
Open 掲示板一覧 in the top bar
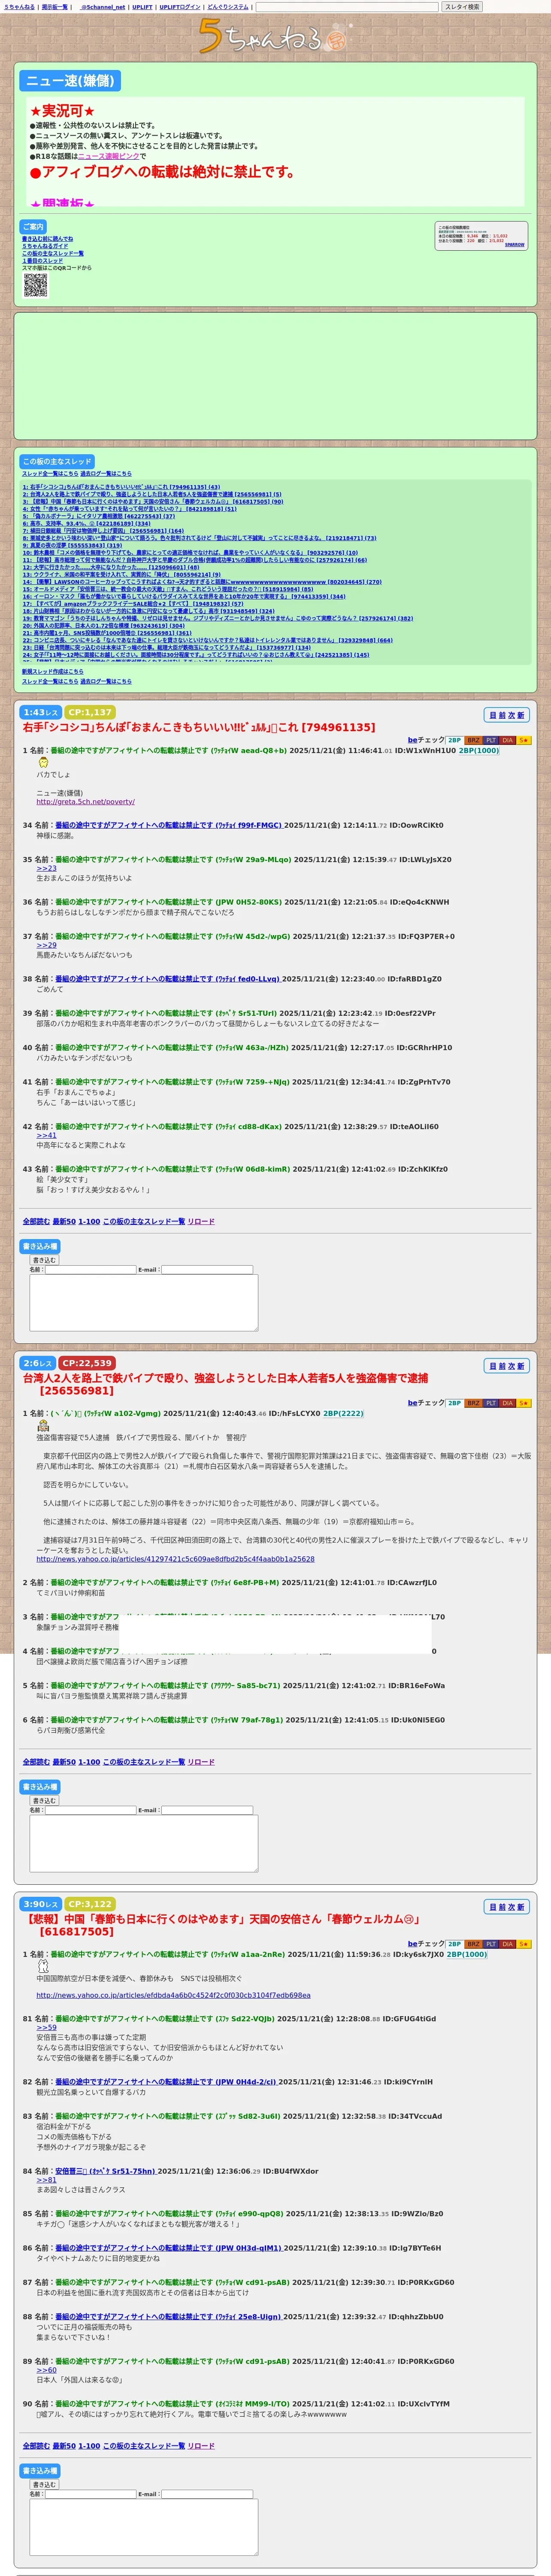(55, 7)
